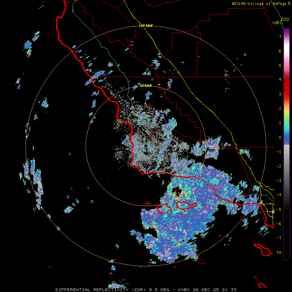Click the 100 NMI range ring label
The height and width of the screenshot is (292, 292).
[x=146, y=26]
